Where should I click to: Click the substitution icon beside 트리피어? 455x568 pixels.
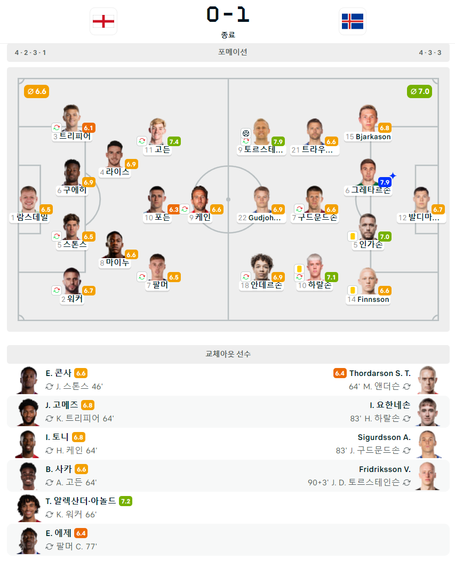click(x=57, y=127)
